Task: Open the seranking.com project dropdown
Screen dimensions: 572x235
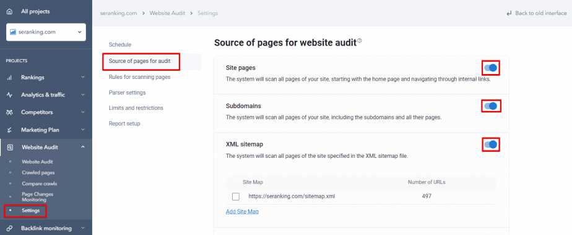Action: pyautogui.click(x=46, y=32)
